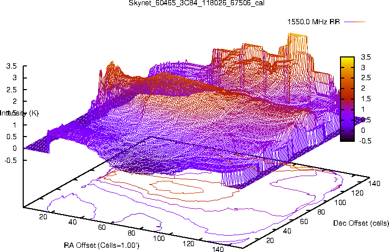
Task: Click the Dec Offset (cells) axis label
Action: point(361,223)
